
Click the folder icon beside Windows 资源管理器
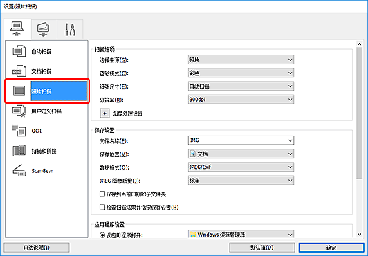(193, 235)
